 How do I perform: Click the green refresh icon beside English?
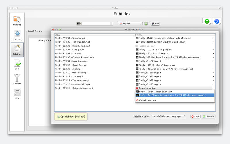coord(146,24)
